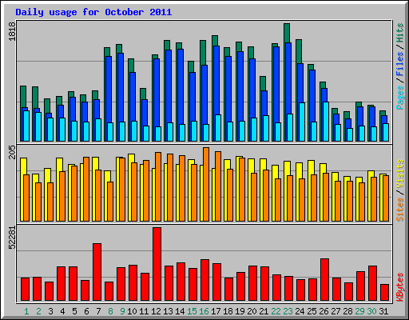The image size is (409, 320).
Task: Click the red KBytes bar above day 26
Action: (325, 280)
